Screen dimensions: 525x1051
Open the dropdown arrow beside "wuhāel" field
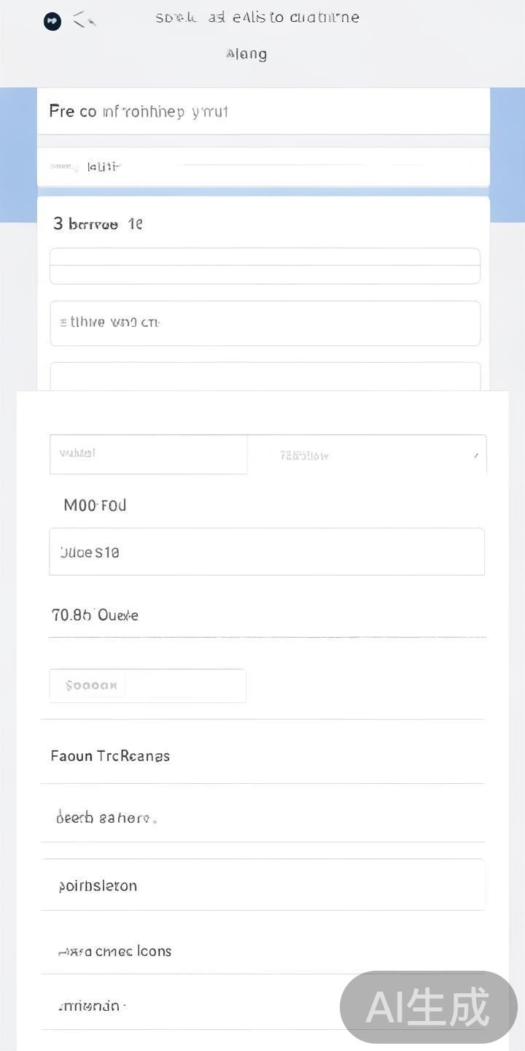[x=475, y=455]
